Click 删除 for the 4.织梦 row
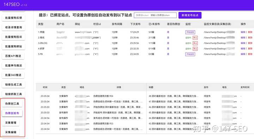254x139 pixels. [x=250, y=48]
